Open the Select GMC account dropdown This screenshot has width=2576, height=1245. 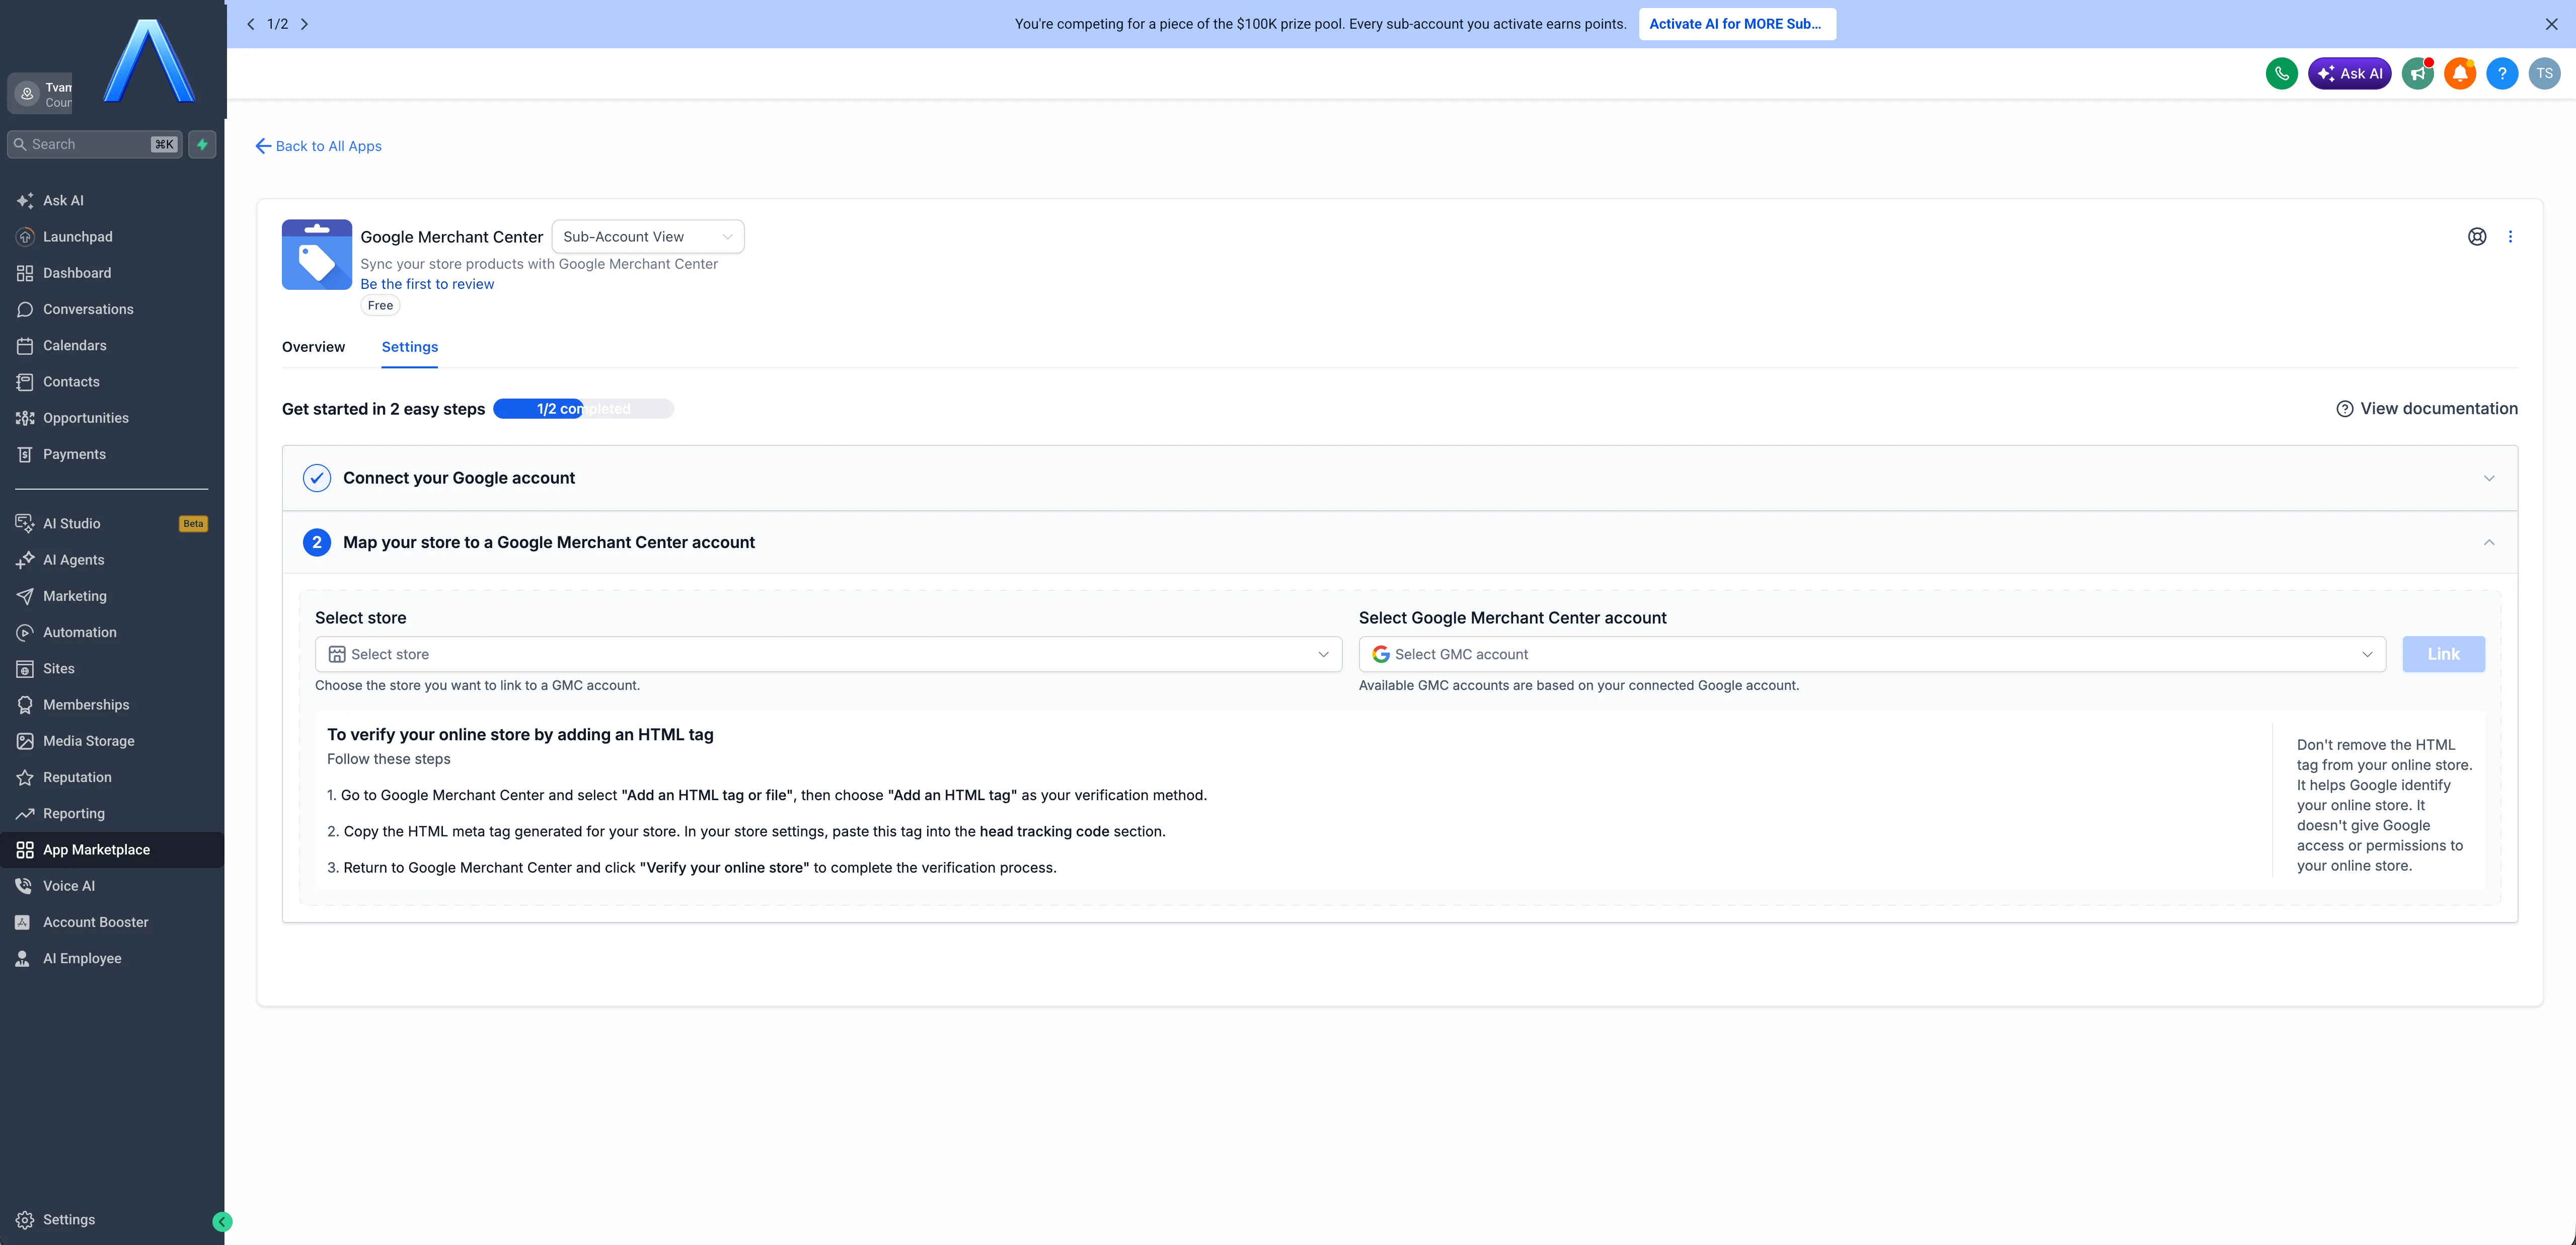click(1872, 654)
